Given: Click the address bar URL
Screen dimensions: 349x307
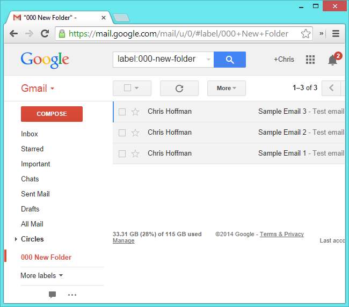Looking at the screenshot, I should pyautogui.click(x=178, y=34).
